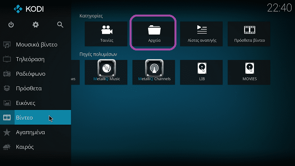The width and height of the screenshot is (295, 166).
Task: Select Μουσικά βίντεο menu item
Action: [35, 45]
